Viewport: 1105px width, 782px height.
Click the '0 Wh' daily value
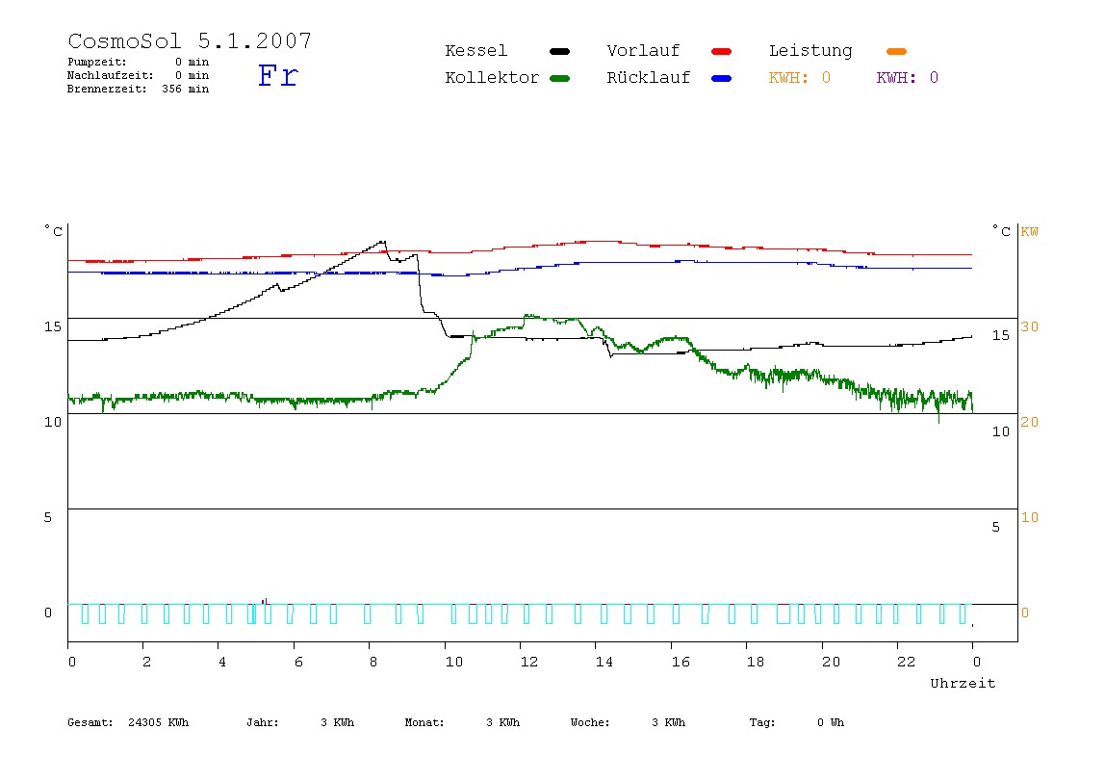tap(831, 722)
